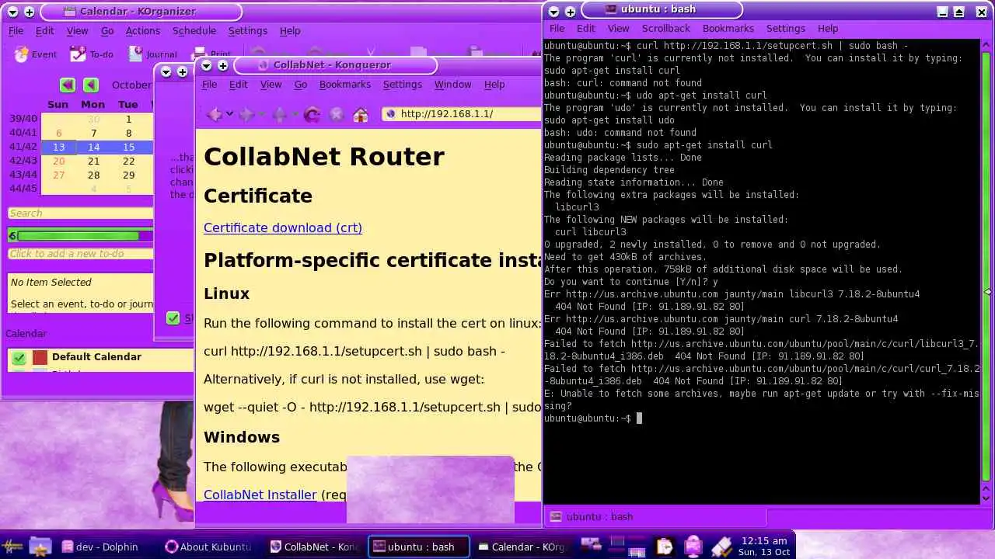
Task: Open Konsole Scrollback menu
Action: pyautogui.click(x=665, y=29)
